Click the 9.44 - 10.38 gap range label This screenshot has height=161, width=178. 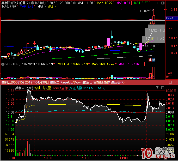click(151, 46)
